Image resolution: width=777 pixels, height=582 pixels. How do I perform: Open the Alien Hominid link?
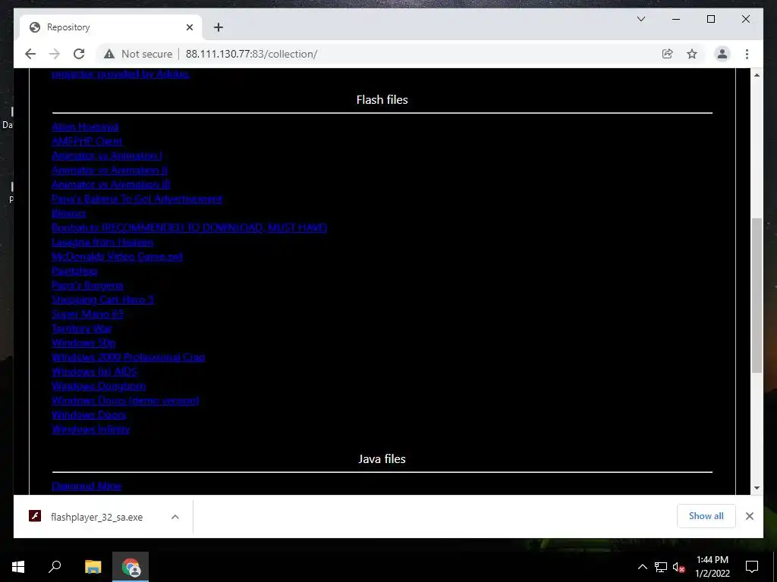pos(85,127)
